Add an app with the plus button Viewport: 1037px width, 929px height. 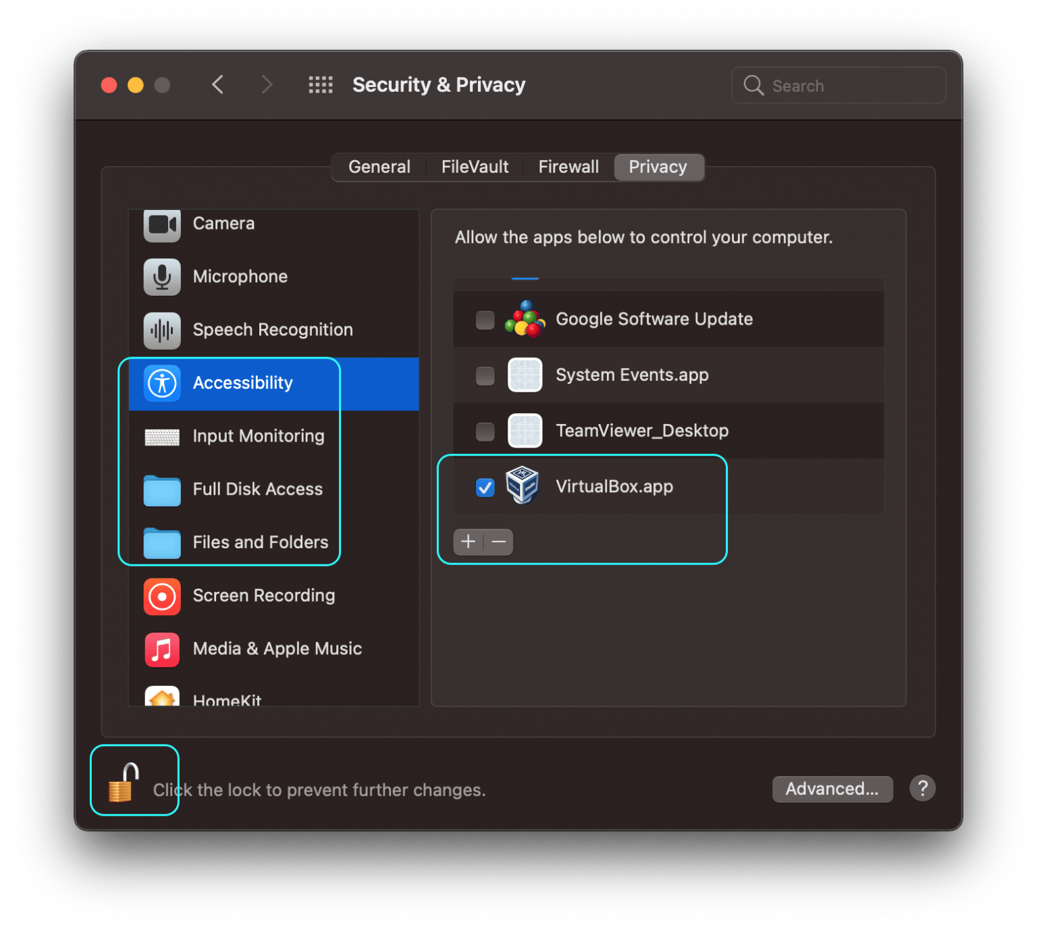click(469, 541)
